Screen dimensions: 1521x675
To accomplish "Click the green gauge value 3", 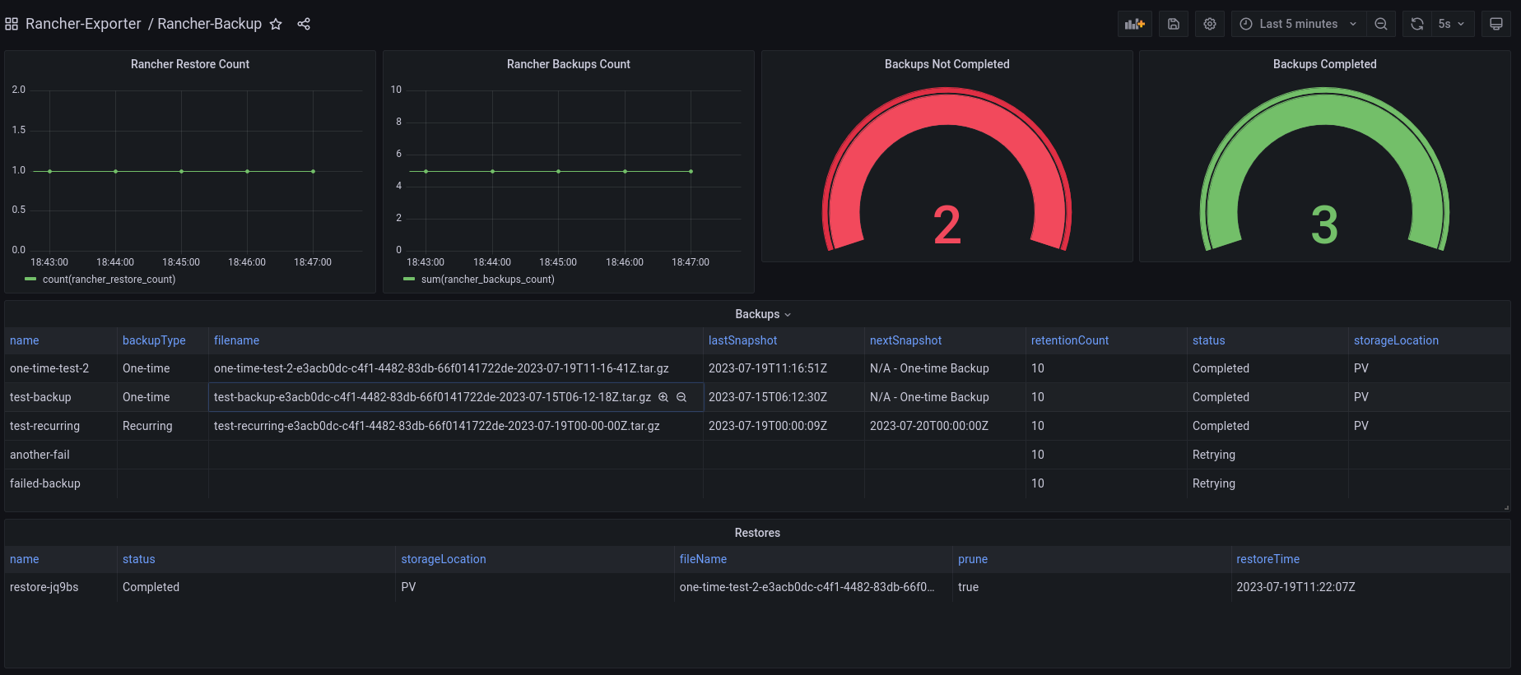I will tap(1324, 225).
